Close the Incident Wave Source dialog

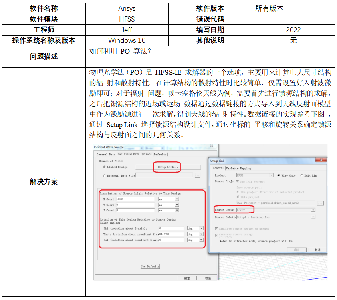tap(212, 147)
